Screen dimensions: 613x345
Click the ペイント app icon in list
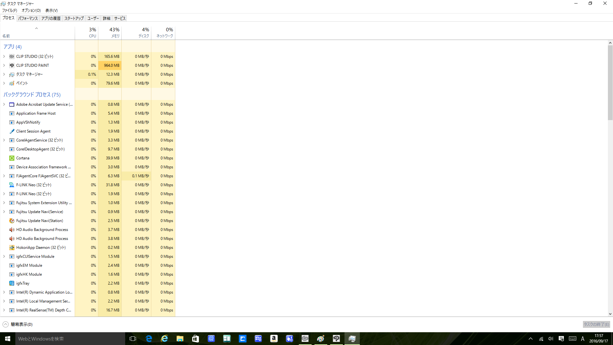pos(12,83)
